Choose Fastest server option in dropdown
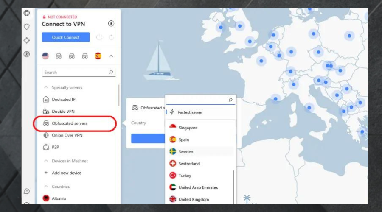Viewport: 382px width, 212px height. pos(190,112)
